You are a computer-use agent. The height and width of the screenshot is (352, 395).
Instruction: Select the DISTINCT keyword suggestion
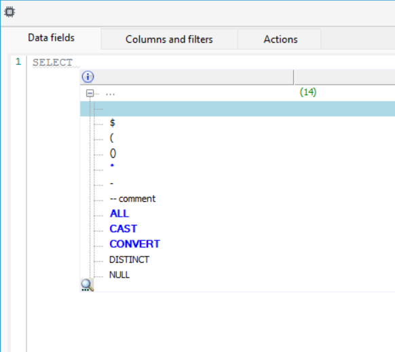[x=129, y=259]
